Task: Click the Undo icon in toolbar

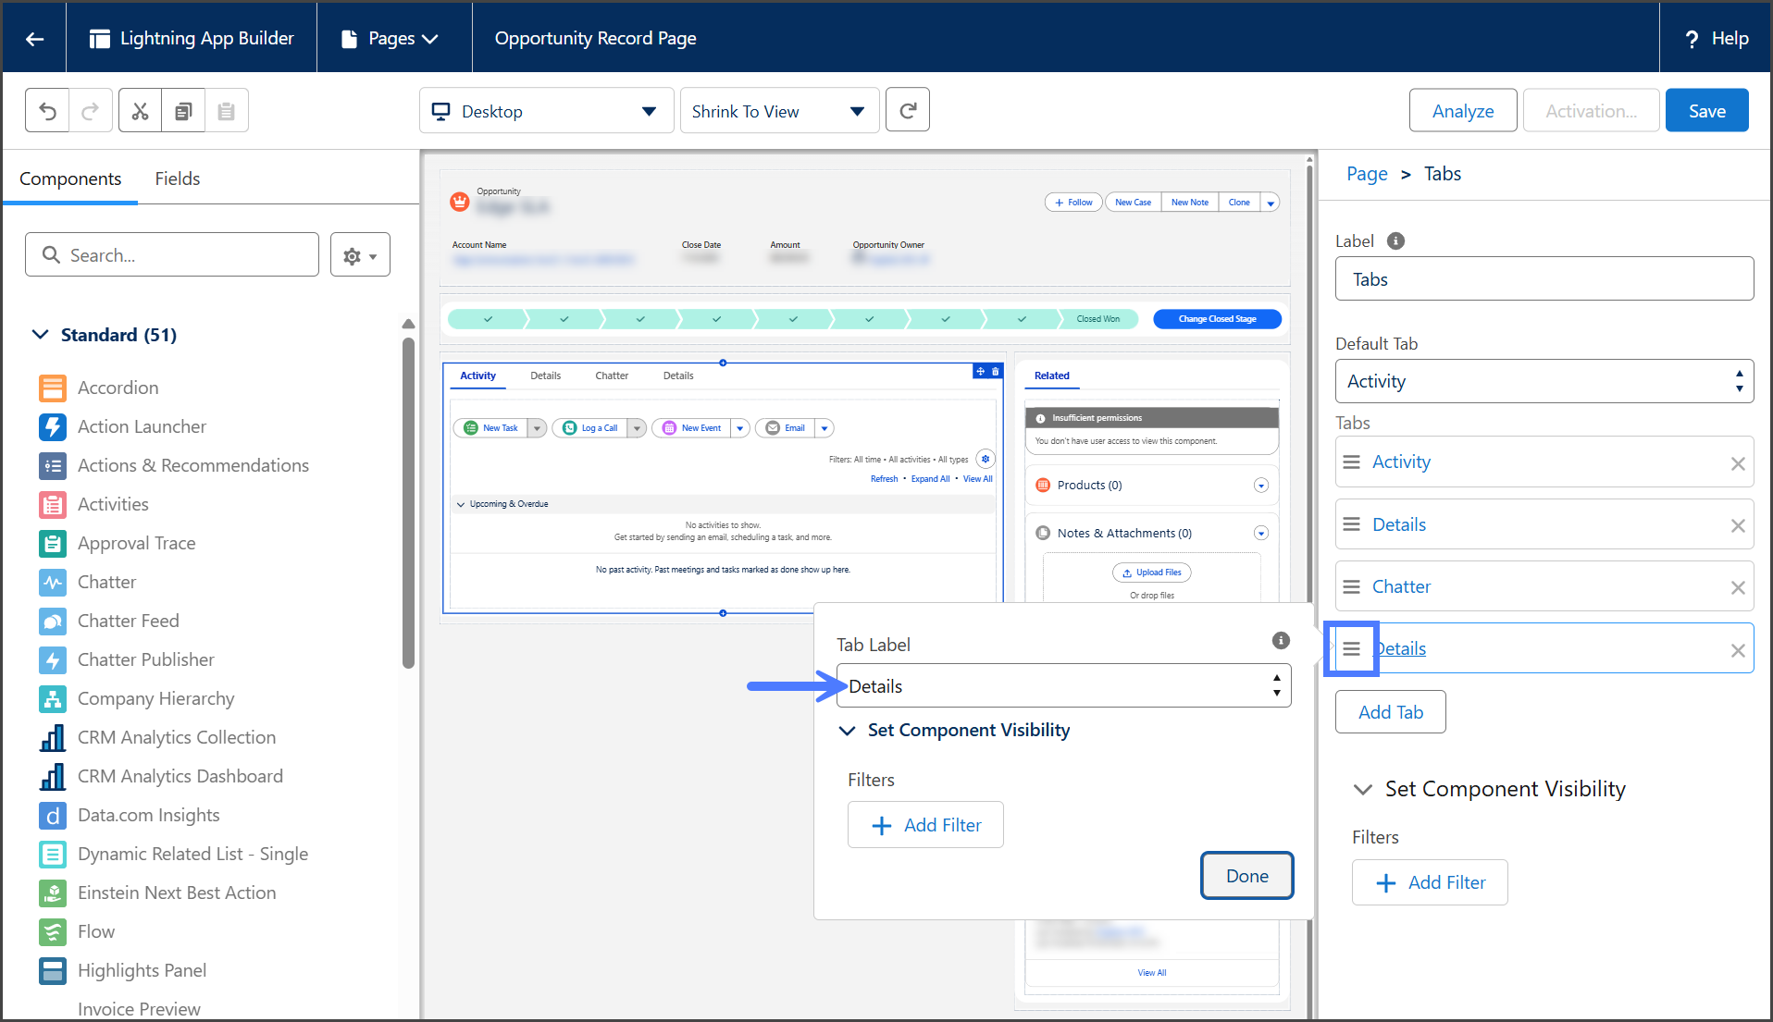Action: point(48,111)
